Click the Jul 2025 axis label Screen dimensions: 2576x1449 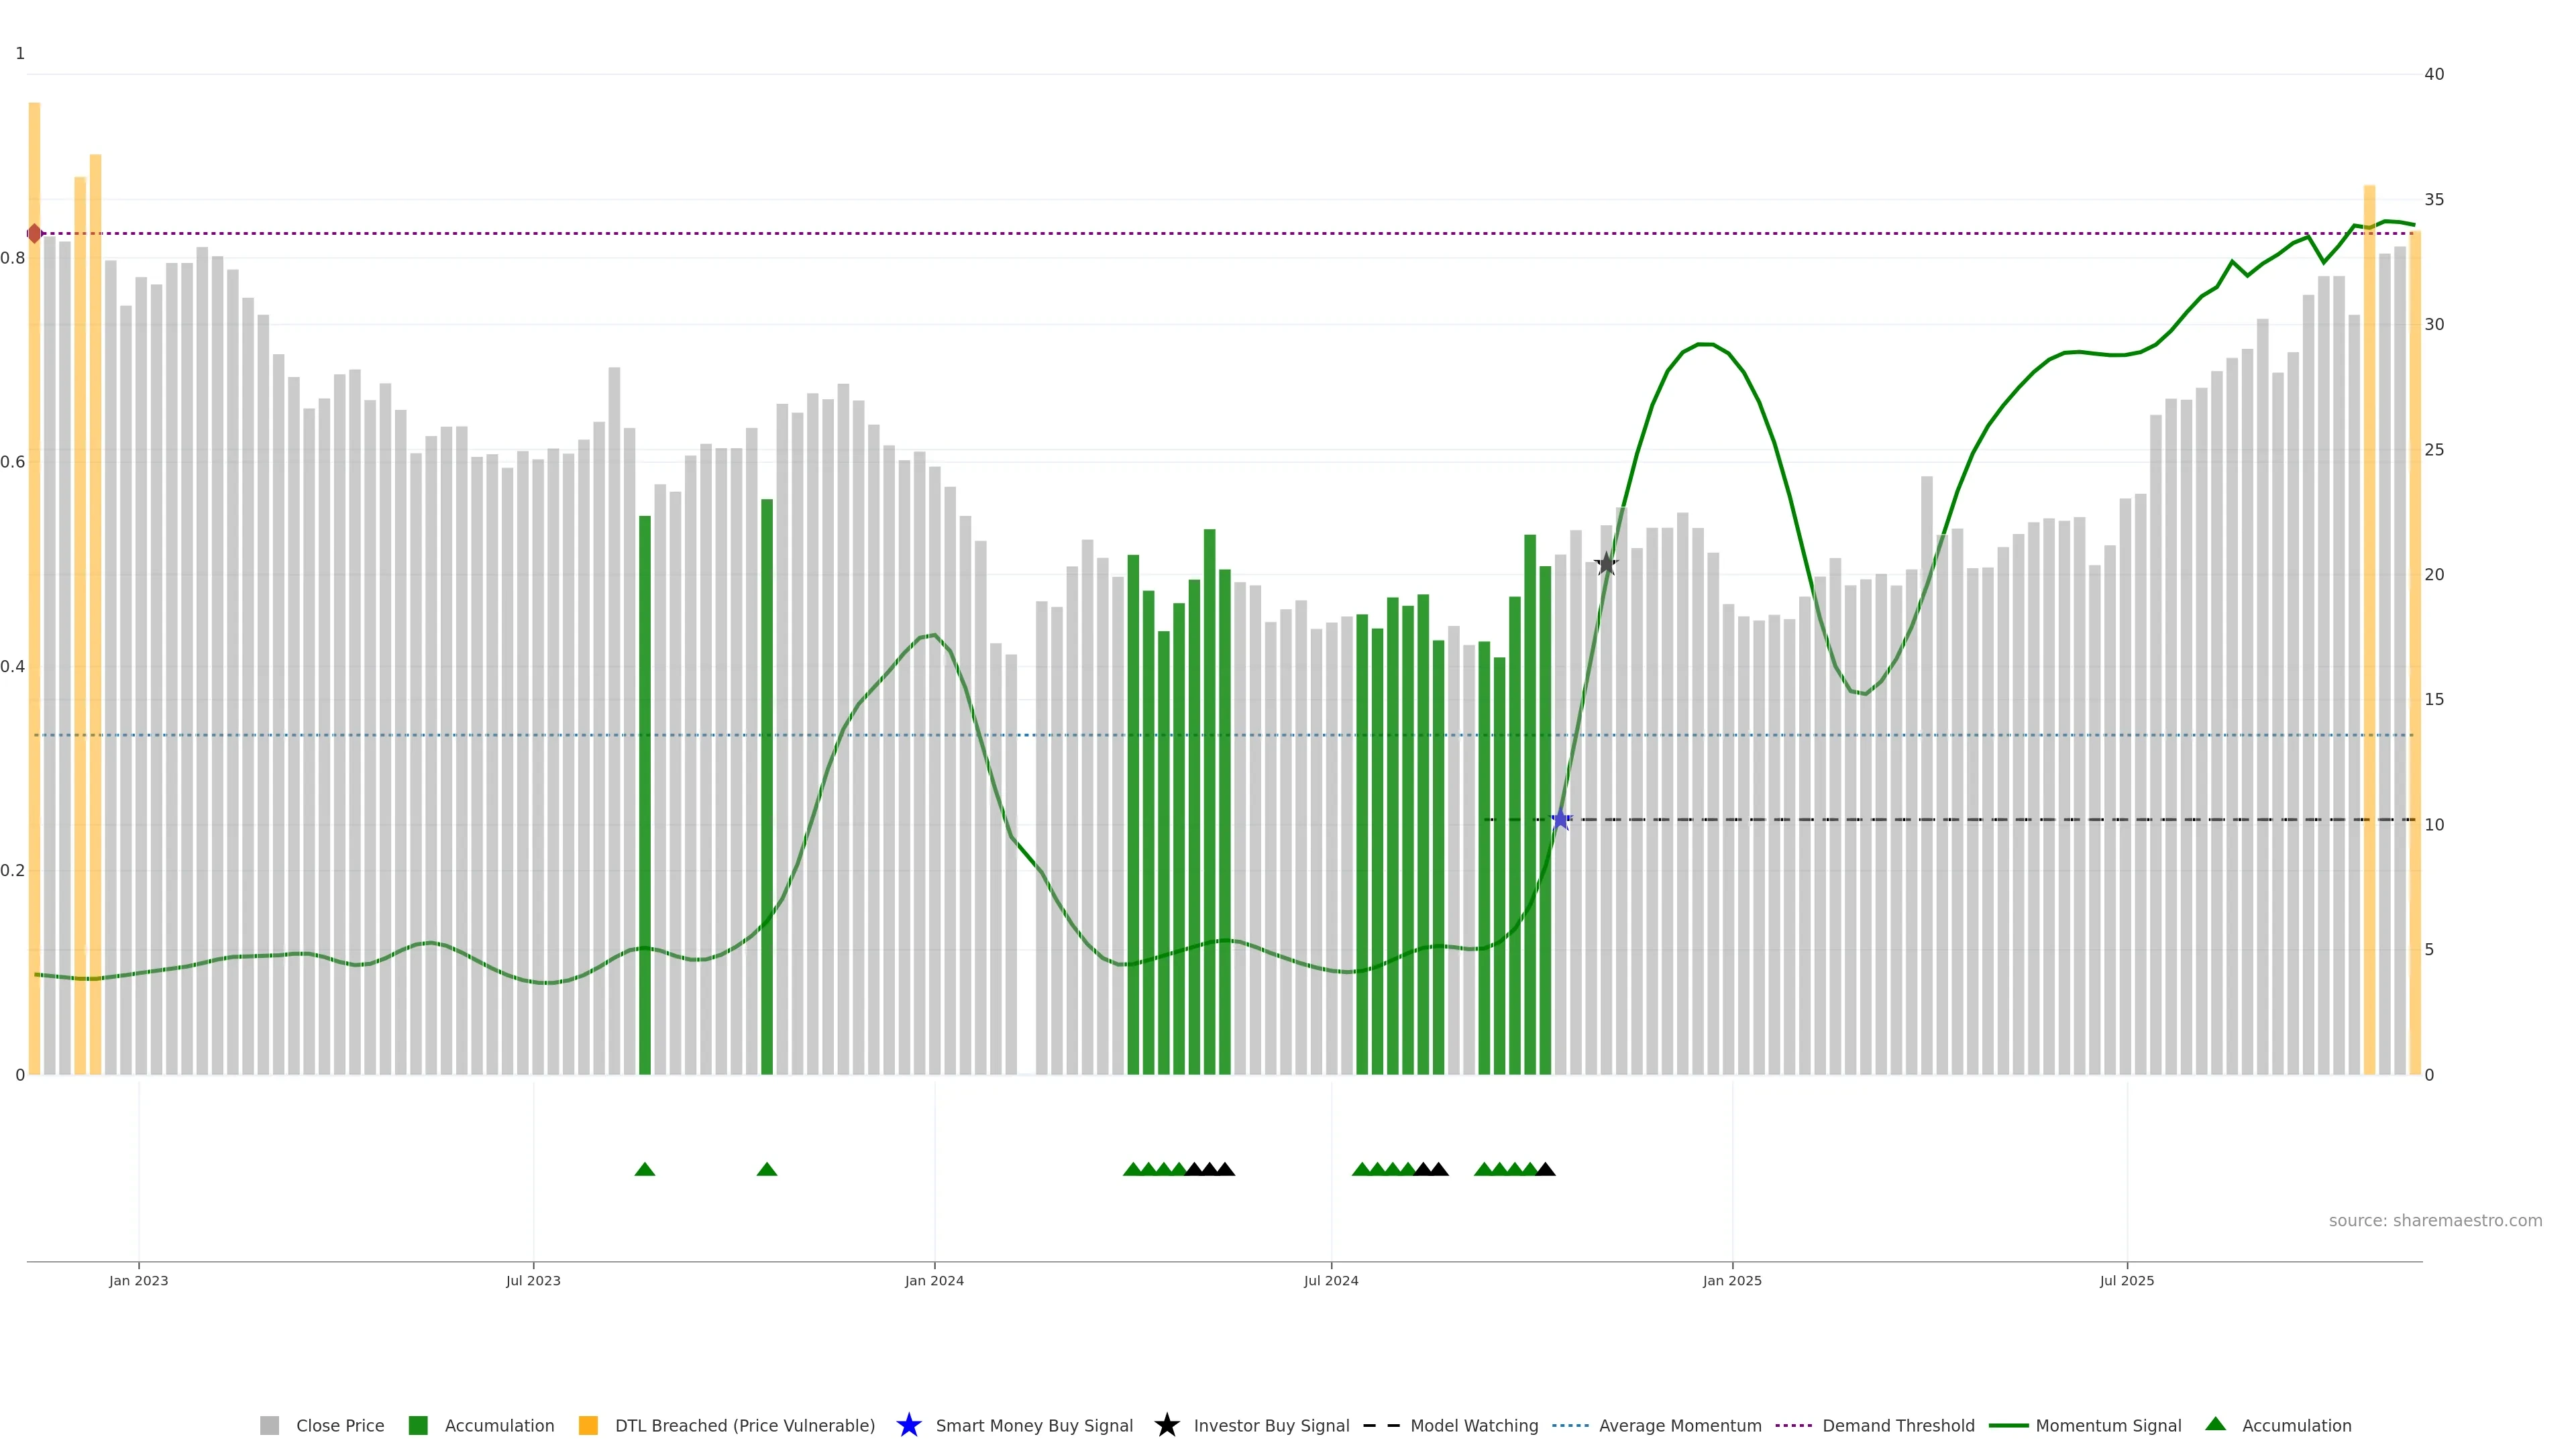2127,1280
